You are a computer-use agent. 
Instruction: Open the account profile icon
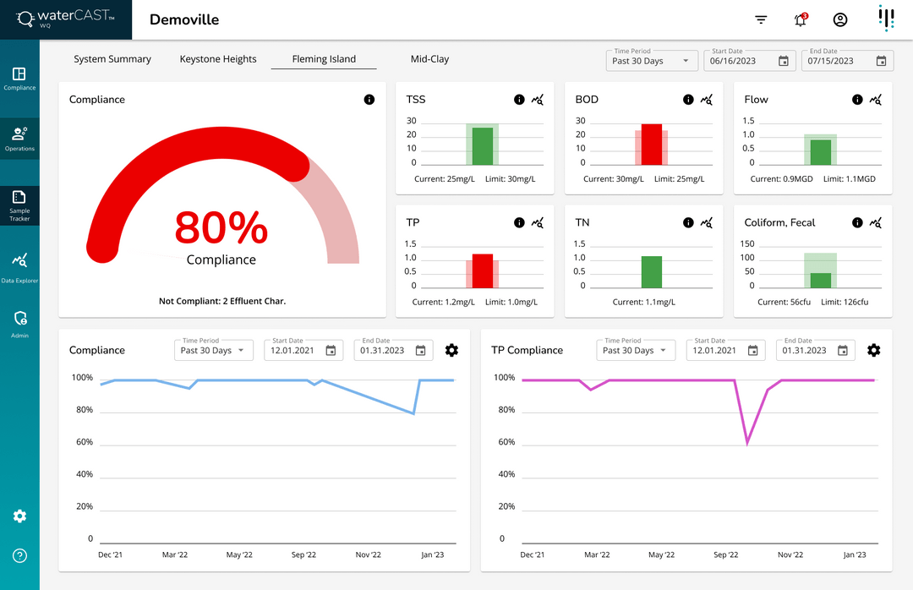839,19
